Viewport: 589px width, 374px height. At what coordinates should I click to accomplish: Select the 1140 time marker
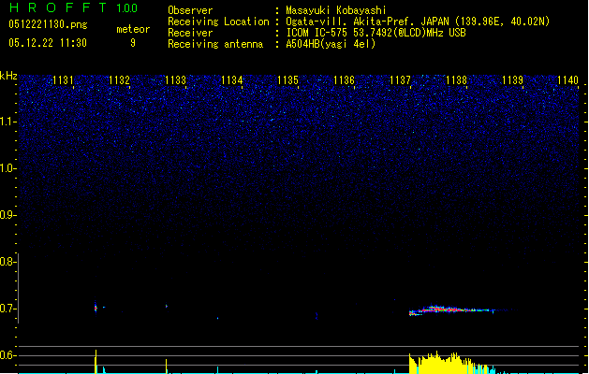pyautogui.click(x=568, y=81)
